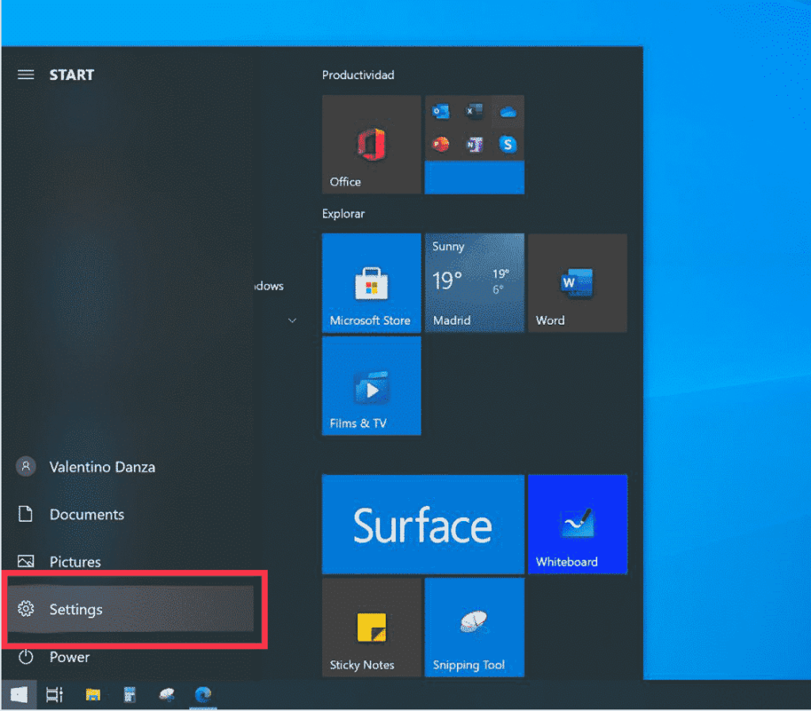811x711 pixels.
Task: Open Skype from the folder tile
Action: click(x=508, y=144)
